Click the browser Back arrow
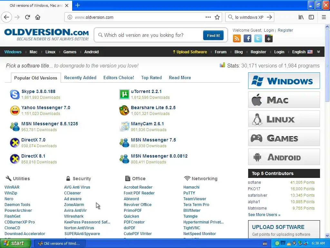330x248 pixels. (6, 17)
